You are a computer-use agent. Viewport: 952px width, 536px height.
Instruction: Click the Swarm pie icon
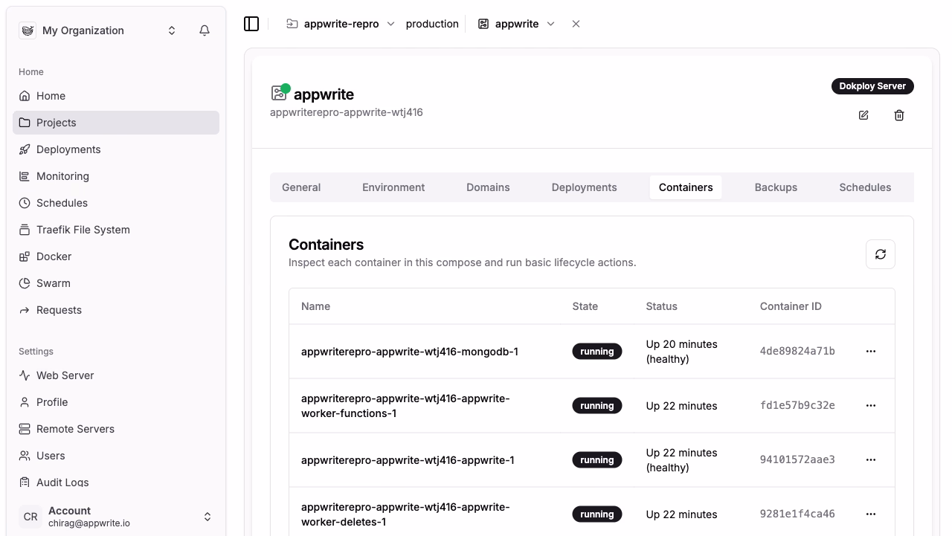coord(25,283)
